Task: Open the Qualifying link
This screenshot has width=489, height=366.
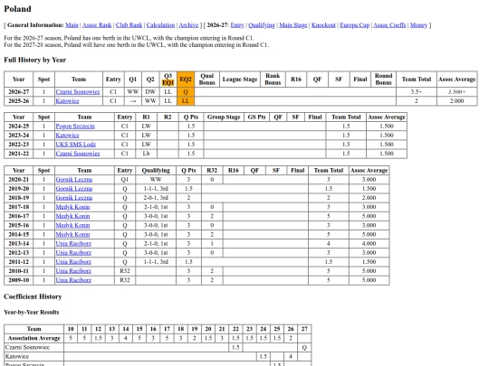Action: coord(262,25)
